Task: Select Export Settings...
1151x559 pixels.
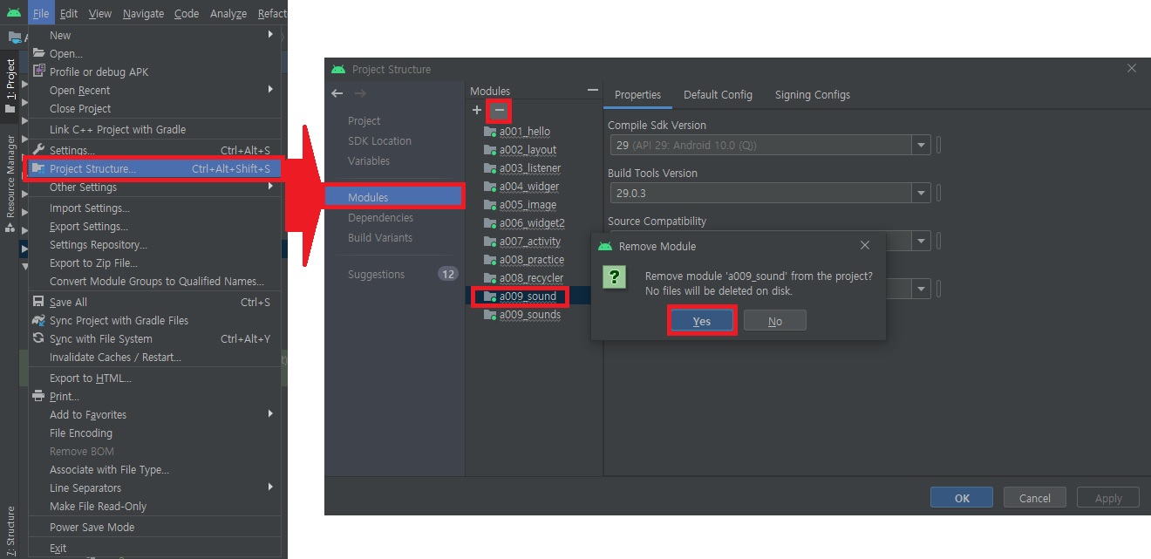Action: (154, 226)
